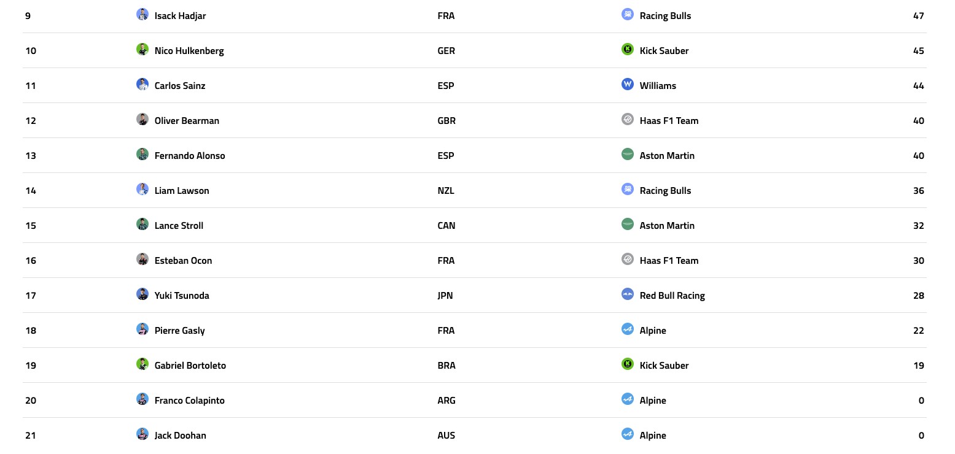Image resolution: width=955 pixels, height=454 pixels.
Task: Open Fernando Alonso's driver name link
Action: click(x=190, y=156)
